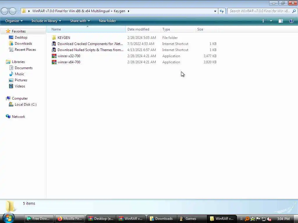Toggle the preview pane icon
The image size is (298, 223).
click(x=281, y=21)
